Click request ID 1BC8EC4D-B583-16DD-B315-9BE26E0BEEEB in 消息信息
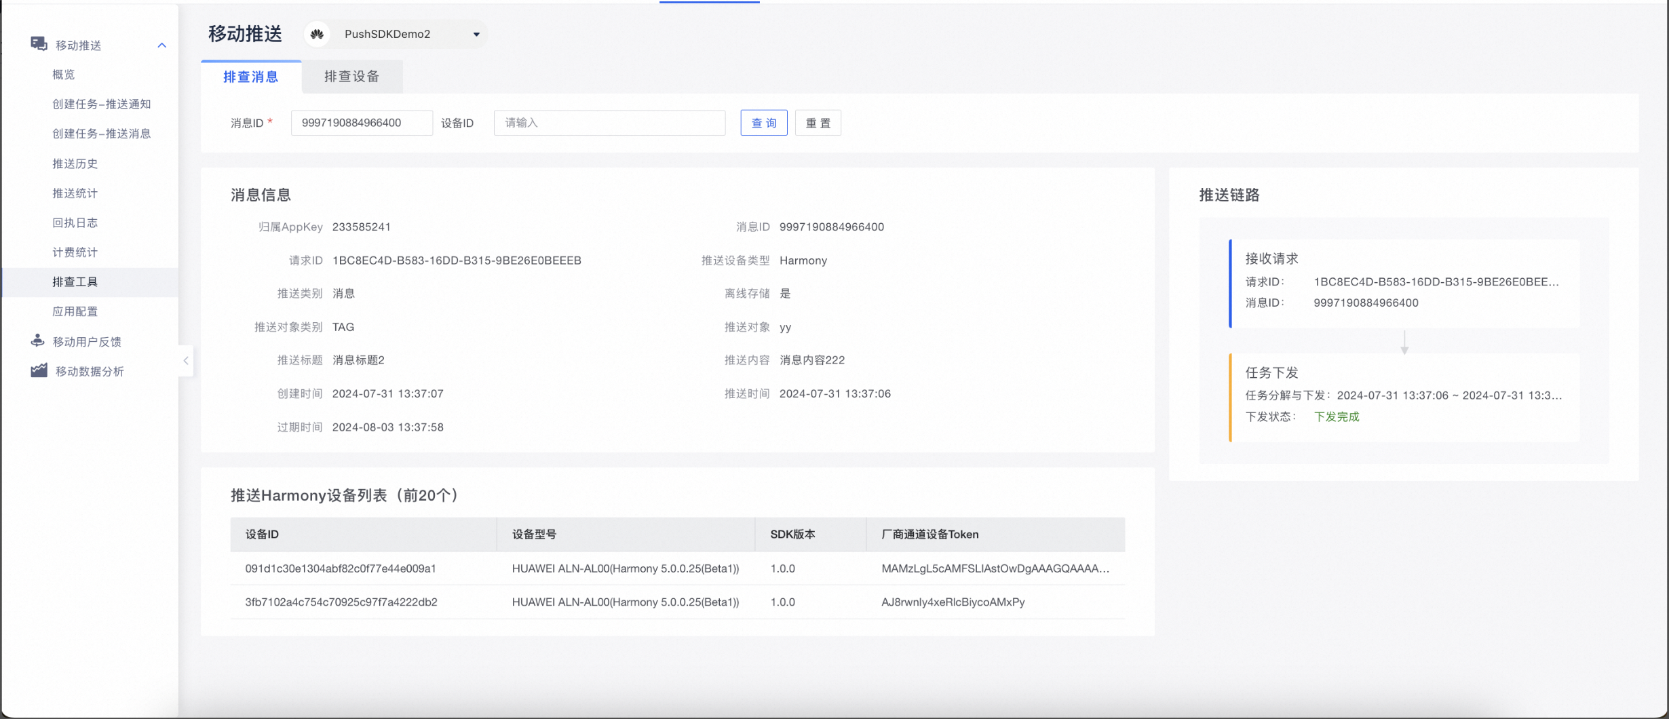This screenshot has width=1669, height=719. pos(457,260)
